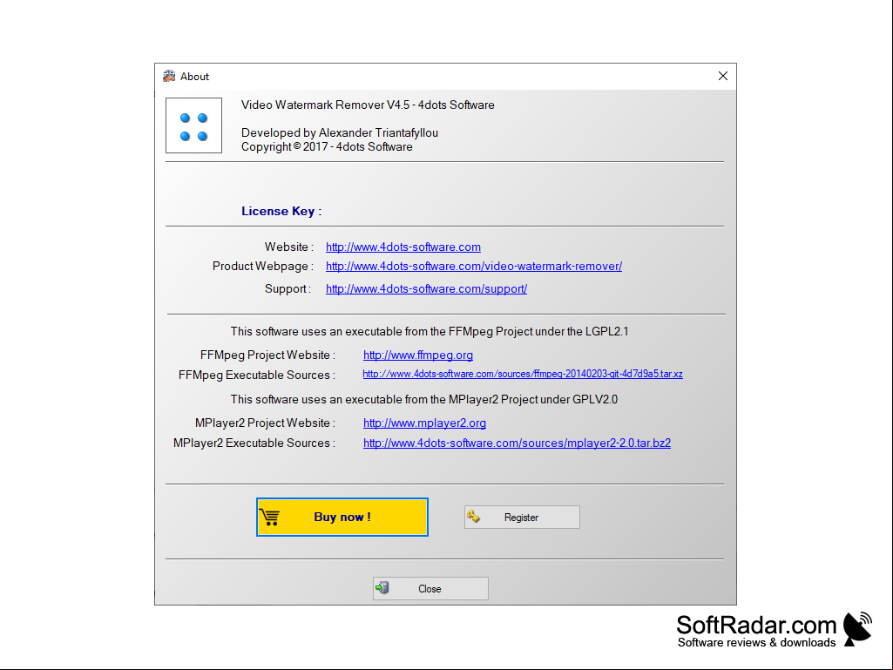The image size is (893, 670).
Task: Click the Buy now ! button
Action: coord(342,518)
